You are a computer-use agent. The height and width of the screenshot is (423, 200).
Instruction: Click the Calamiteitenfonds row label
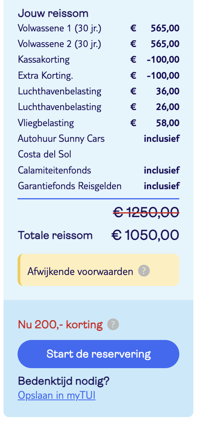[54, 170]
